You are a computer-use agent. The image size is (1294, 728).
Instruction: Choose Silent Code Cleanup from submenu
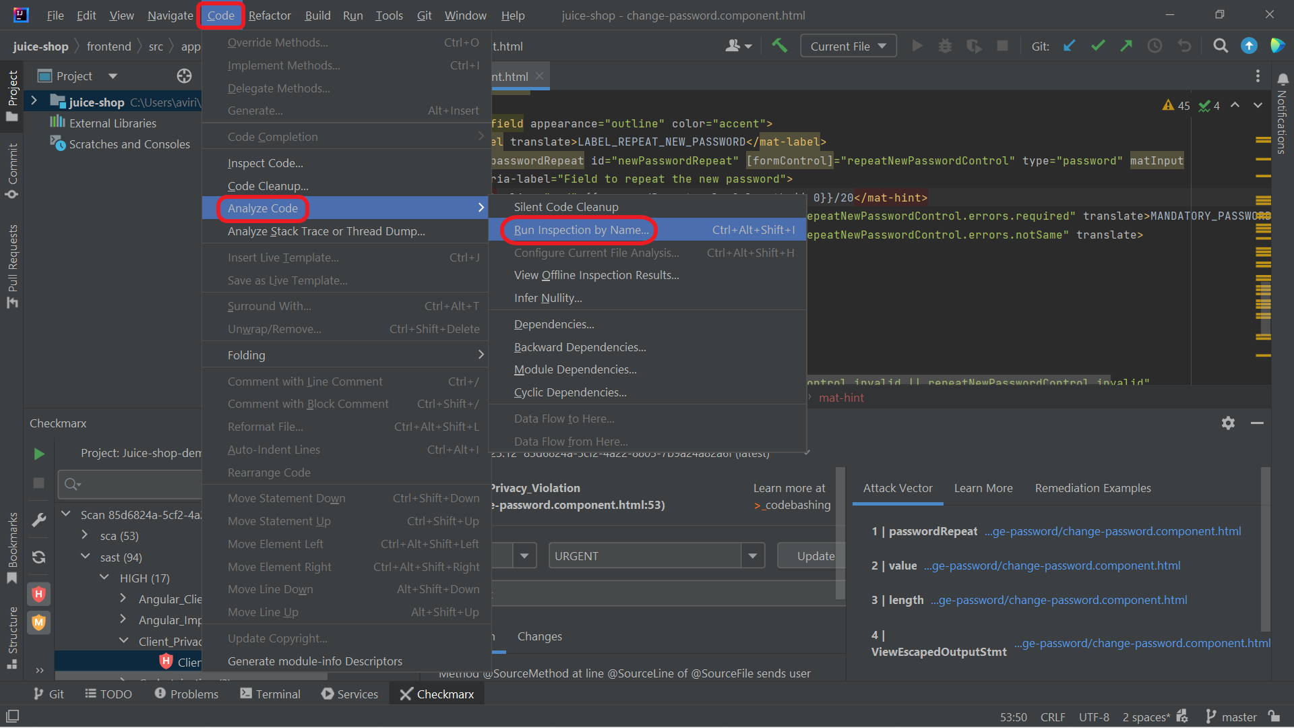tap(648, 207)
